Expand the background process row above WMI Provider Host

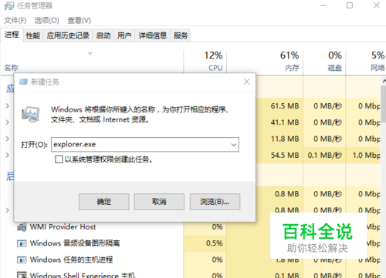(x=8, y=210)
